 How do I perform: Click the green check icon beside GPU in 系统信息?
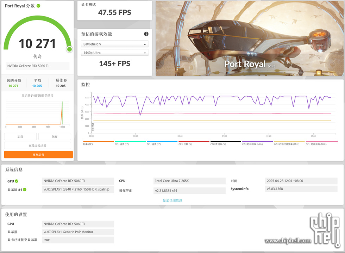tap(17, 181)
